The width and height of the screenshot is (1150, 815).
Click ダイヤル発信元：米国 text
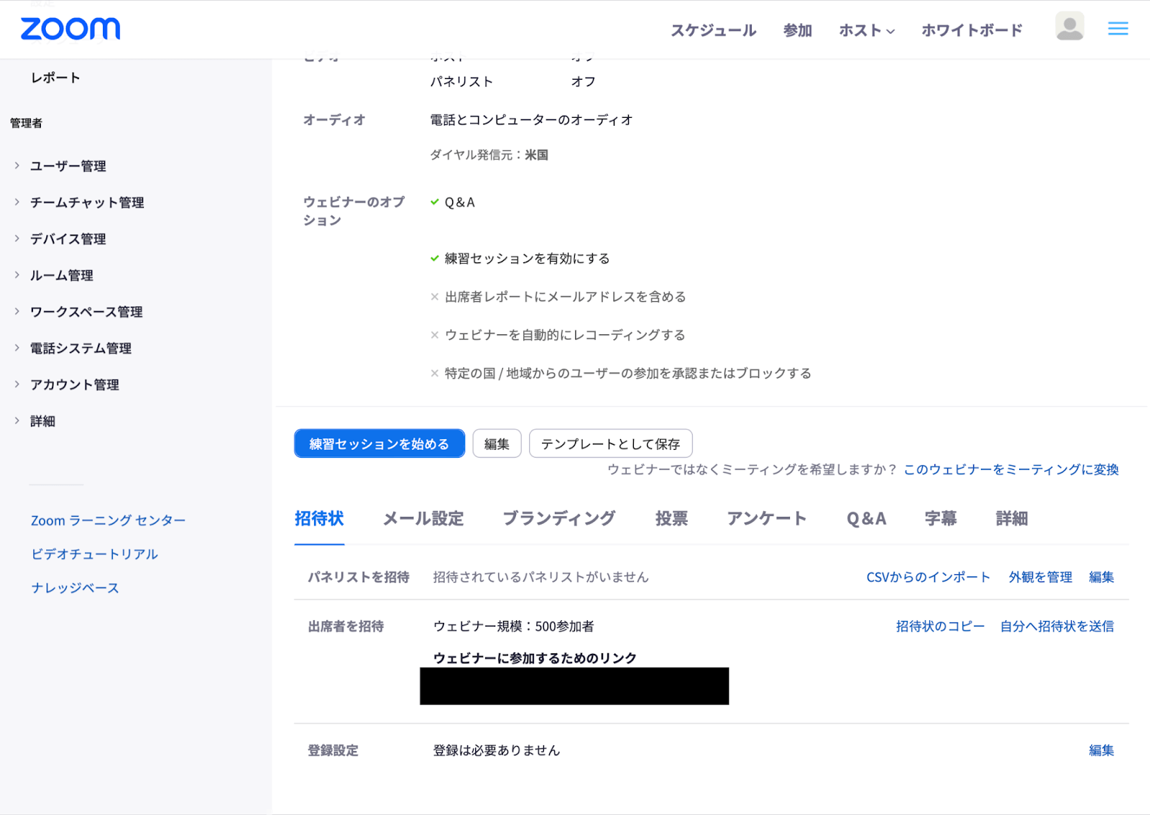pyautogui.click(x=489, y=155)
